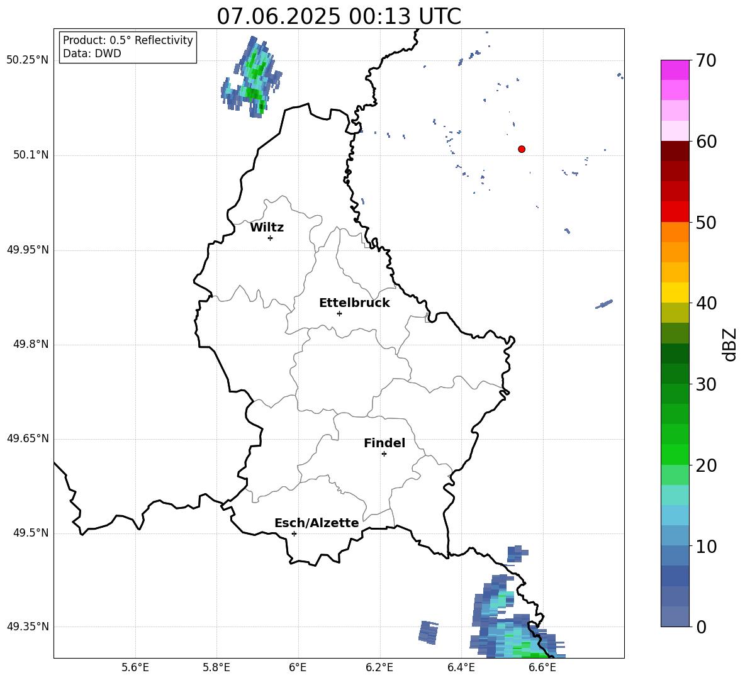
Task: Click the small blue echo patch near 6.3°E, 49.35°N
Action: coord(428,633)
